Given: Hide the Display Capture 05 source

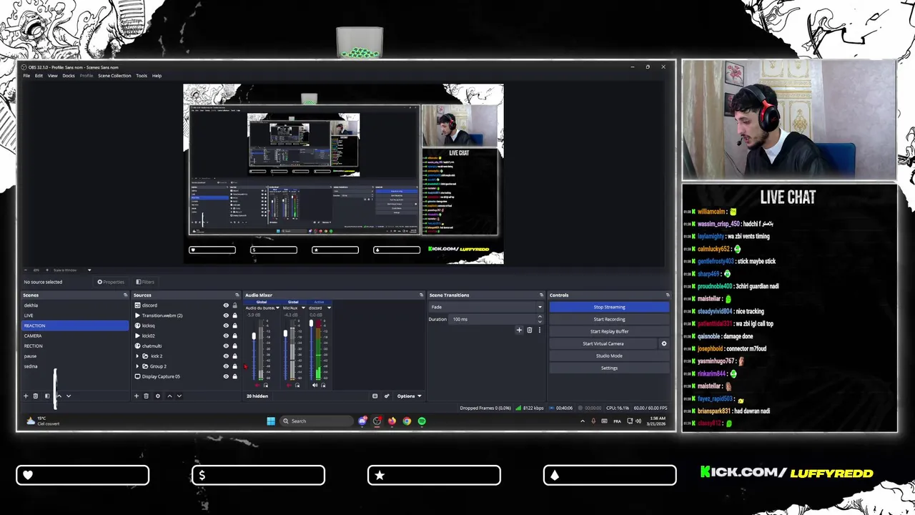Looking at the screenshot, I should click(x=226, y=376).
